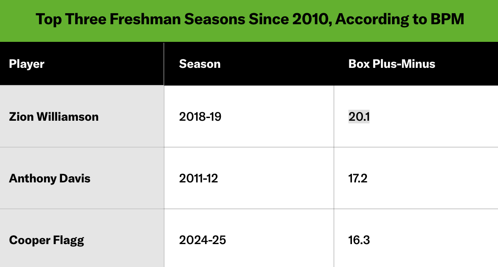Click the 2011-12 season cell
This screenshot has height=267, width=498.
tap(199, 178)
